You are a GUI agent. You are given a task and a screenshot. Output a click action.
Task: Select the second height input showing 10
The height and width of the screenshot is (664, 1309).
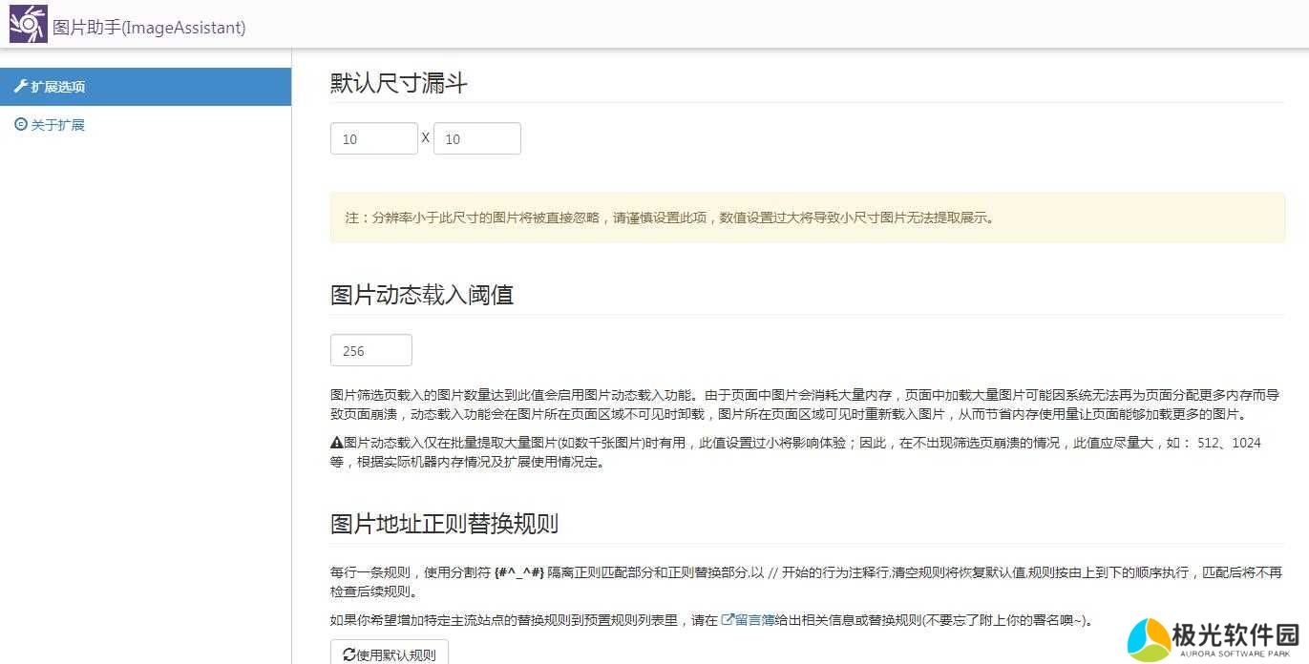477,137
